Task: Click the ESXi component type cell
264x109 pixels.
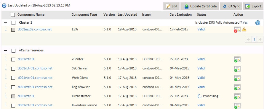Action: [75, 29]
